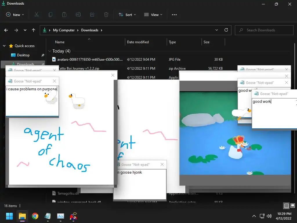Viewport: 297px width, 223px height.
Task: Select Quick access in the sidebar
Action: (x=24, y=46)
